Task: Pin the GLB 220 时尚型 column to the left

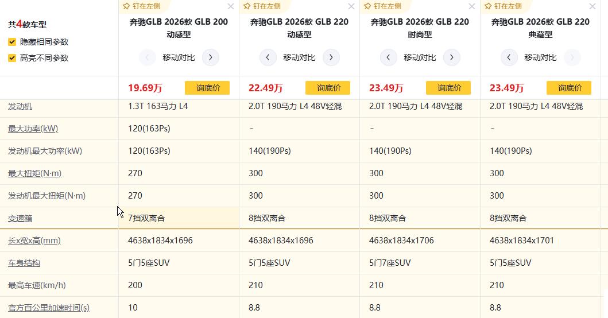Action: (382, 6)
